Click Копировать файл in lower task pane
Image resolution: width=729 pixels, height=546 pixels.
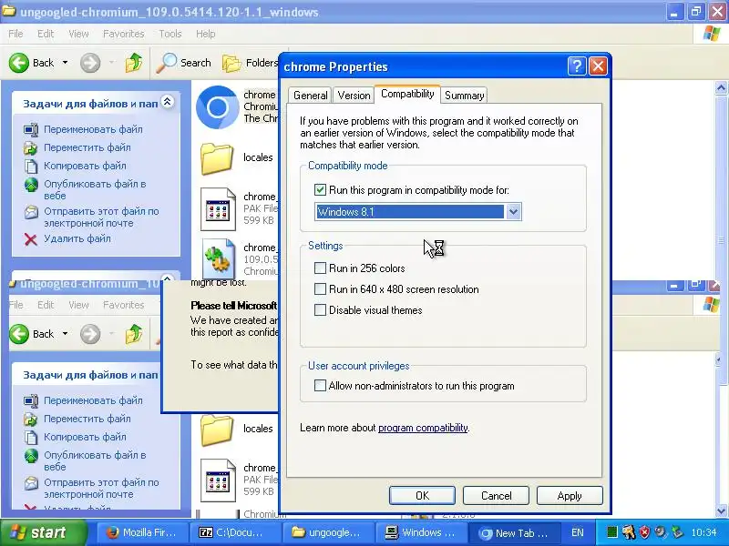pyautogui.click(x=85, y=438)
